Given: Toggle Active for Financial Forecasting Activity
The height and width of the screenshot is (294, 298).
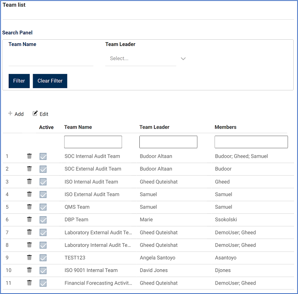Looking at the screenshot, I should coord(43,283).
